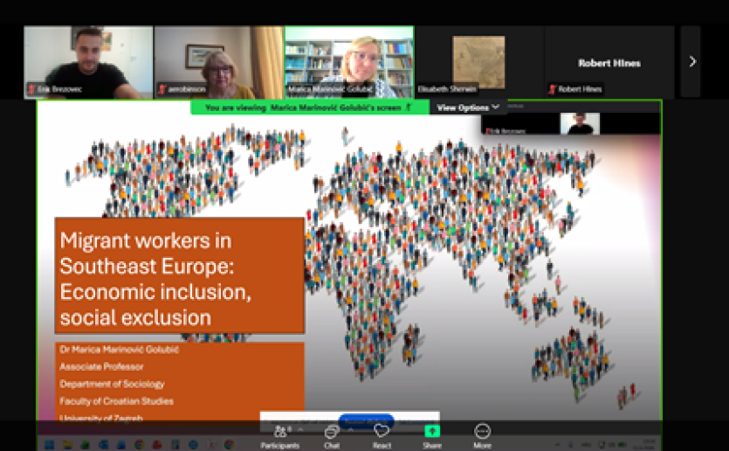Select Elisabeth Shimaín's participant tile
The height and width of the screenshot is (451, 729).
coord(479,62)
